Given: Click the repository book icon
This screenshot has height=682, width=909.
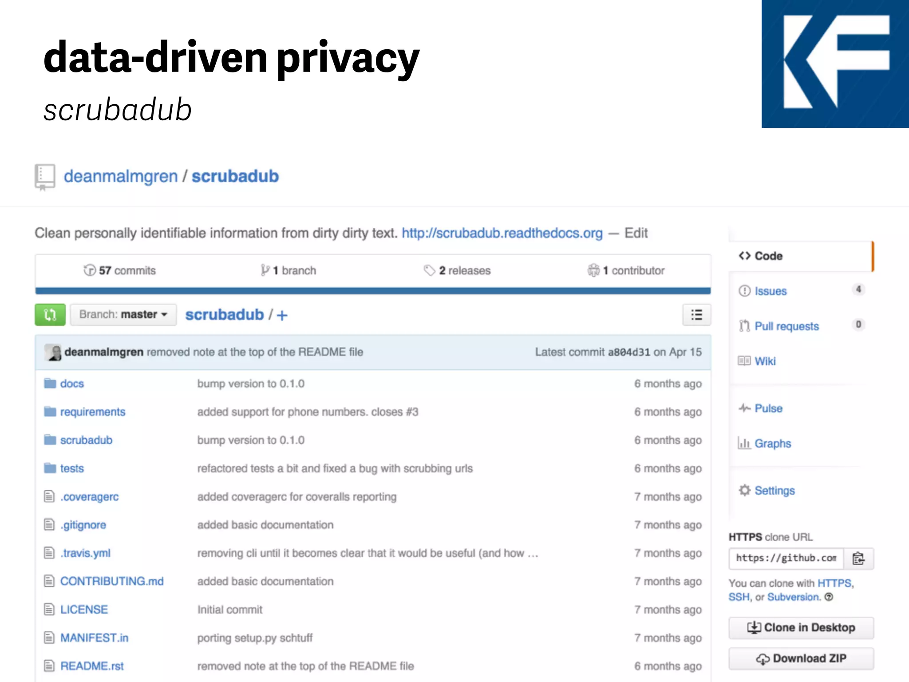Looking at the screenshot, I should tap(45, 177).
